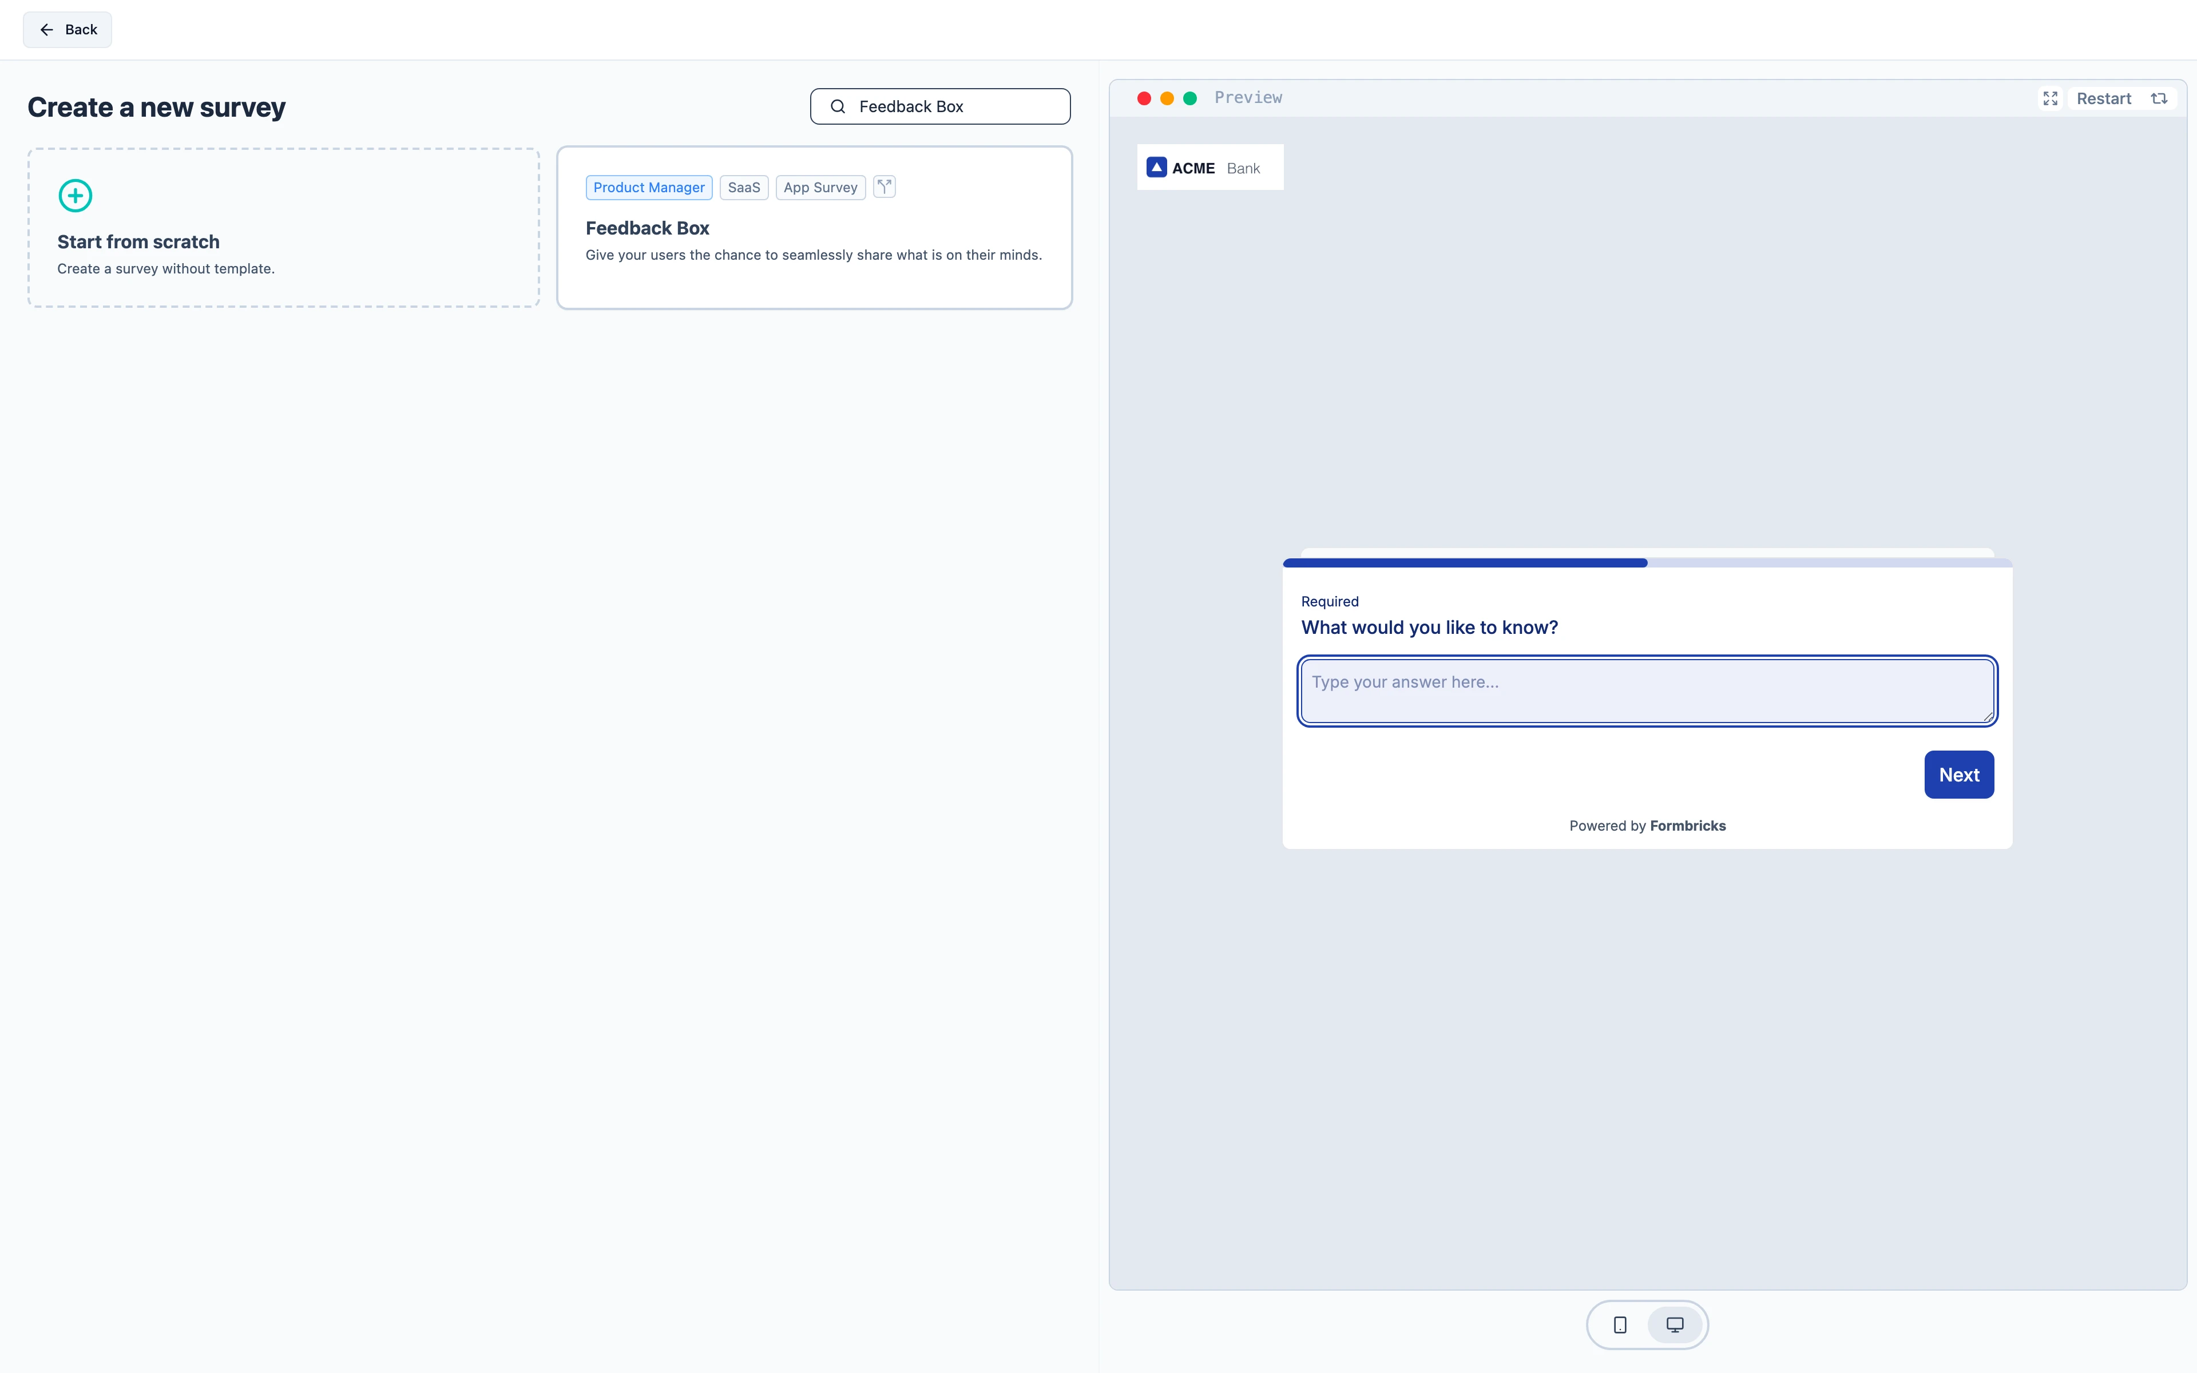
Task: Click the App Survey tag
Action: [x=820, y=187]
